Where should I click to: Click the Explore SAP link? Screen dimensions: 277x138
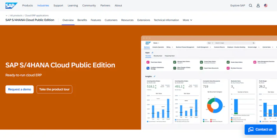pos(238,5)
